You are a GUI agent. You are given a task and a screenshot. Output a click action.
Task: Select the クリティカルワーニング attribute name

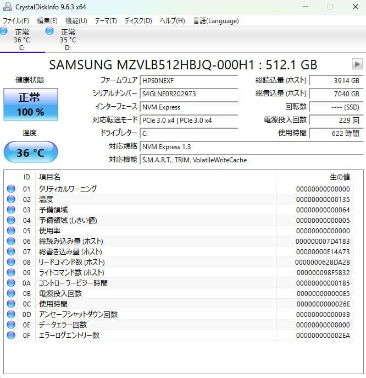68,189
